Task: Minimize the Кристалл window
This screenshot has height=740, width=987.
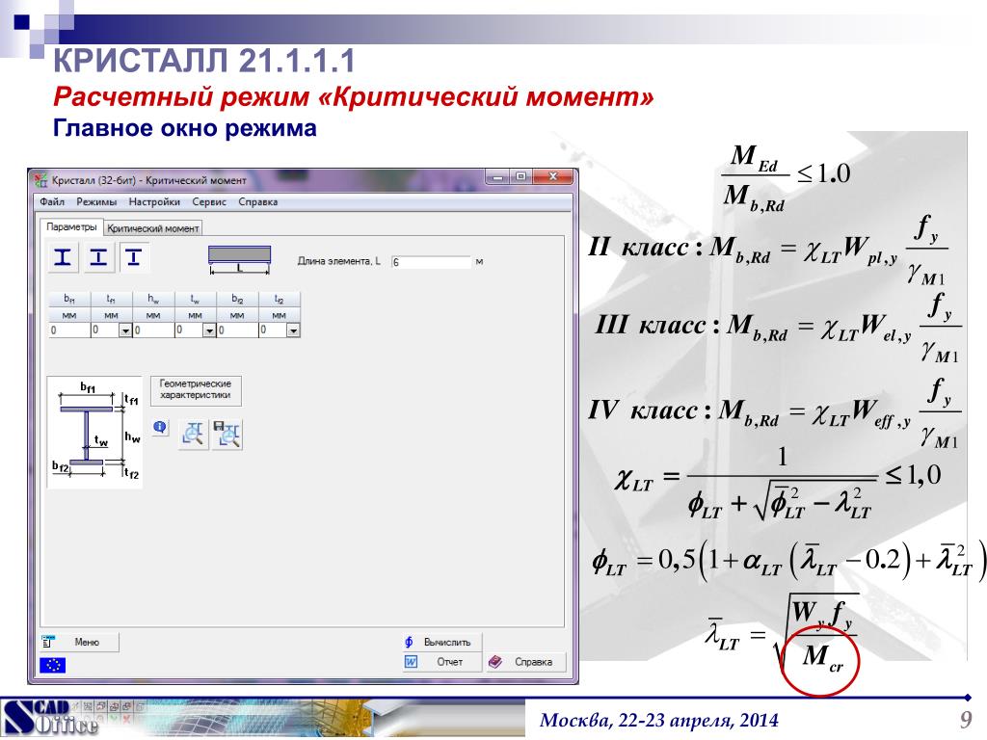Action: tap(496, 177)
